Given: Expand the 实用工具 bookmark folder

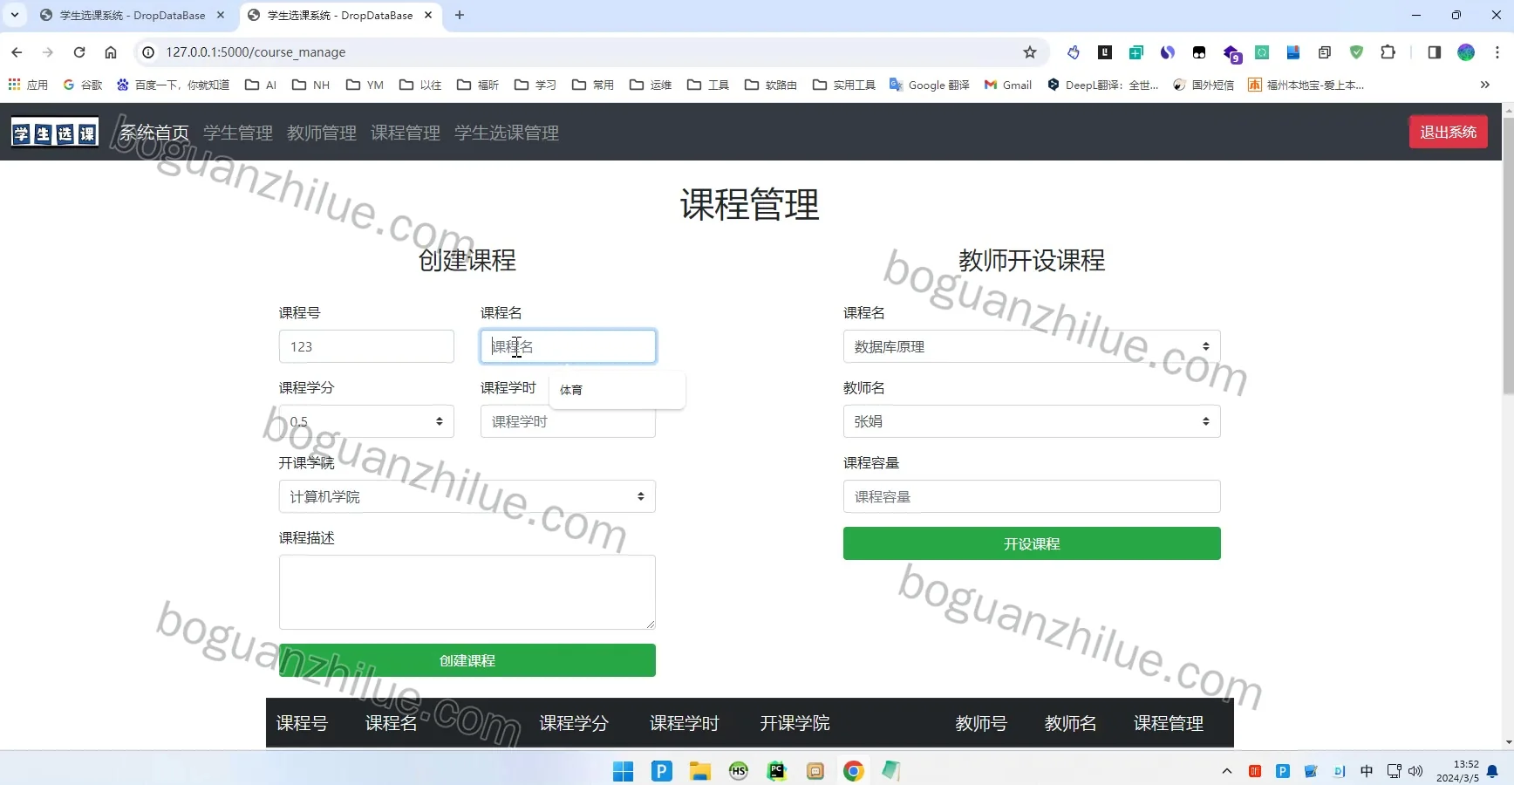Looking at the screenshot, I should pyautogui.click(x=844, y=85).
